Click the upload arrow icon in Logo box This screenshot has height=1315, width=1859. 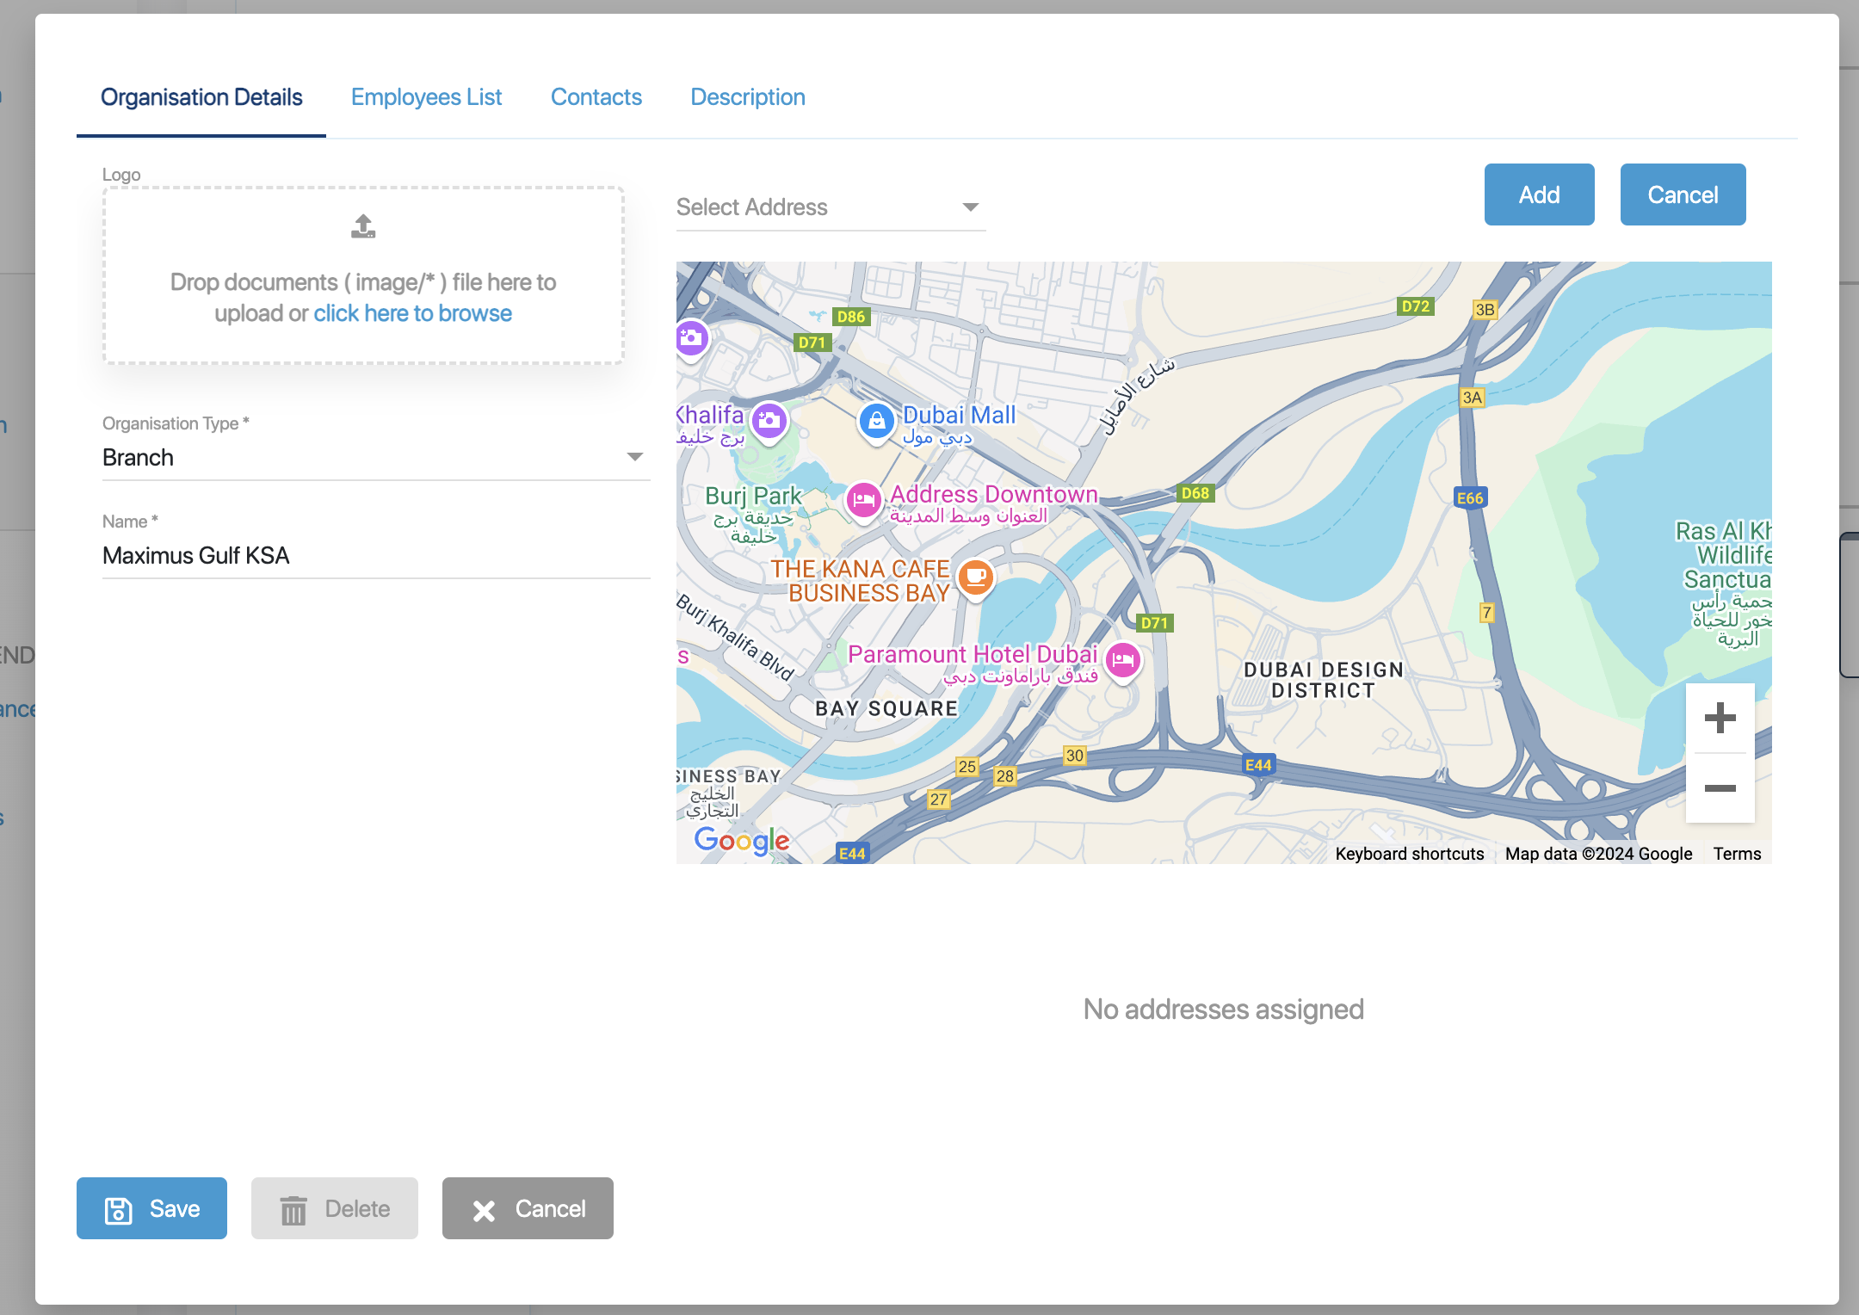(x=363, y=226)
